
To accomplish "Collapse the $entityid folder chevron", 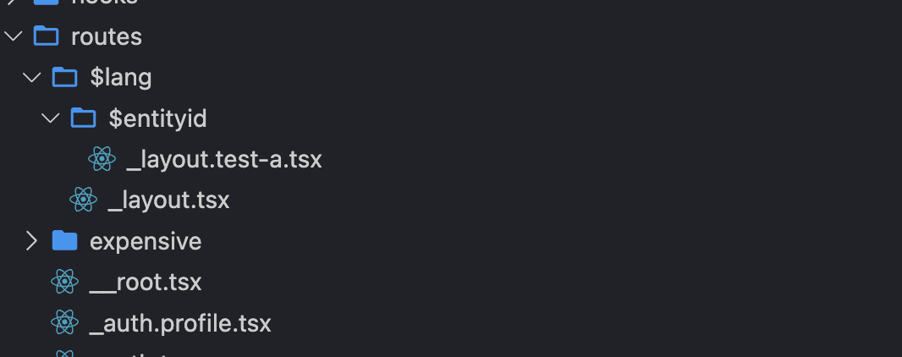I will pos(51,118).
